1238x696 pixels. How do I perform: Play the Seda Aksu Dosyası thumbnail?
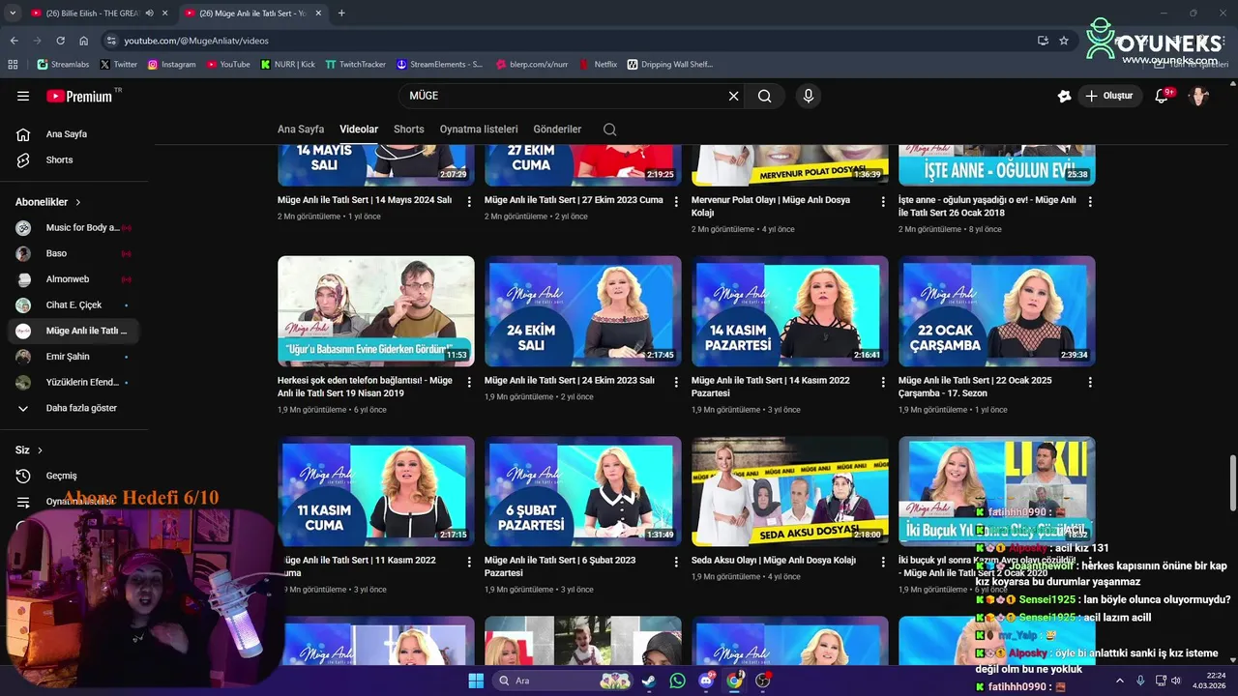coord(790,491)
